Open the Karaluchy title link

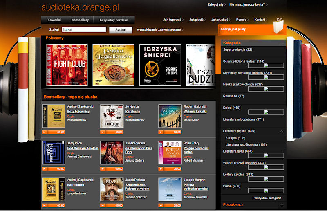[x=132, y=112]
